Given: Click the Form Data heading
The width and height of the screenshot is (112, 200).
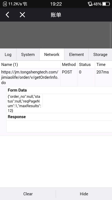Looking at the screenshot, I should 17,90.
